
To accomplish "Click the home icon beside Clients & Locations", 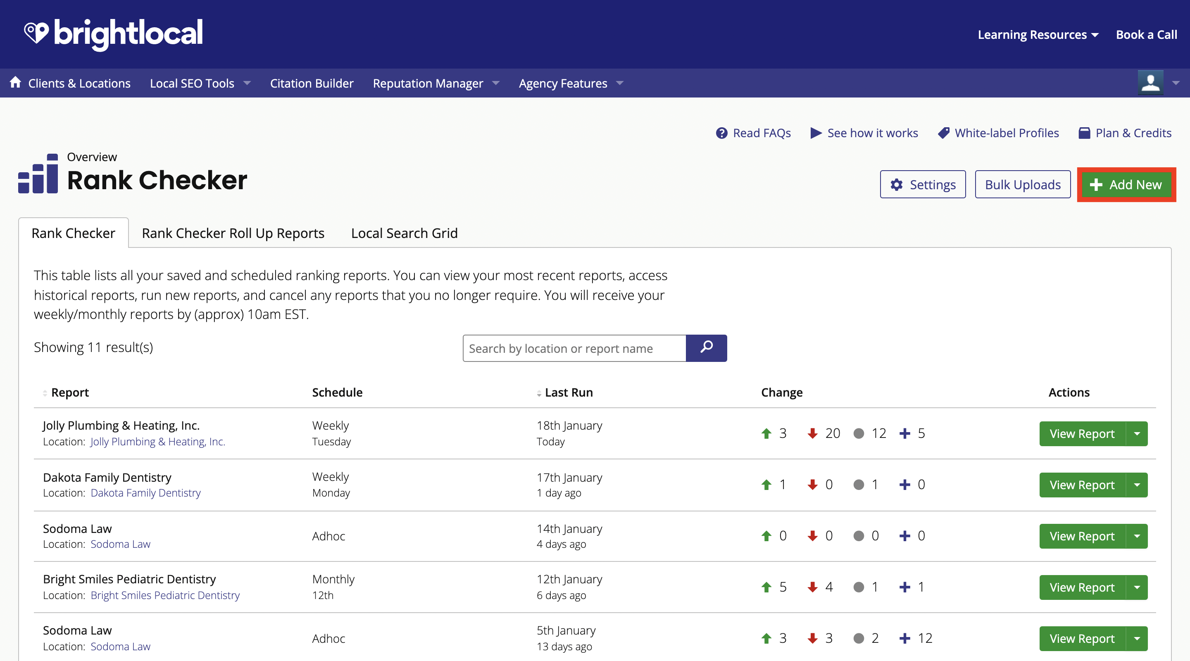I will coord(15,82).
